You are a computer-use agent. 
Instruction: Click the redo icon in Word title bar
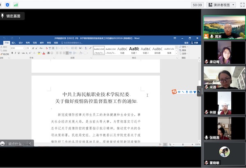[12, 38]
